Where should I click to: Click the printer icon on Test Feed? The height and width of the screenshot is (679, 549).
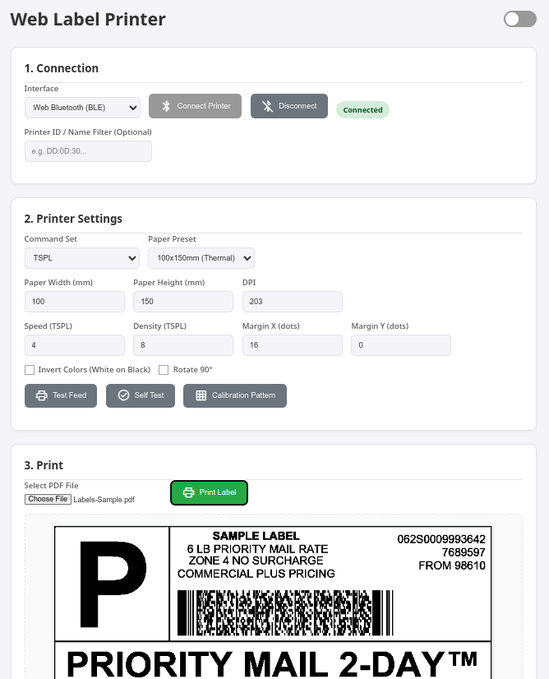40,395
